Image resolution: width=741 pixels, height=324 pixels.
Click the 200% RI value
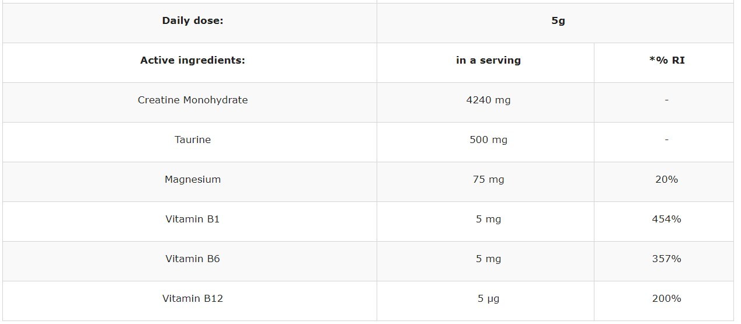tap(666, 298)
